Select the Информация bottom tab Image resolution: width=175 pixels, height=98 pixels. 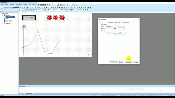click(x=29, y=94)
